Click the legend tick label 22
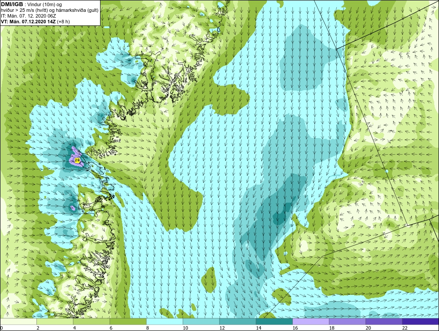The image size is (439, 331). tap(405, 328)
